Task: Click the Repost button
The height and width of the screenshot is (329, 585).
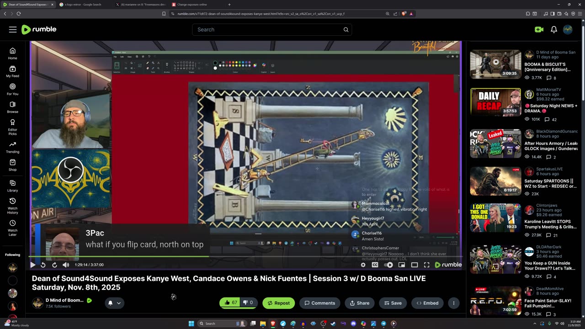Action: click(x=279, y=303)
